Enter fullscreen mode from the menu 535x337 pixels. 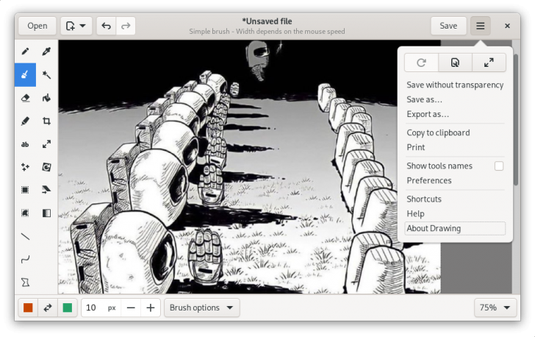click(x=489, y=63)
